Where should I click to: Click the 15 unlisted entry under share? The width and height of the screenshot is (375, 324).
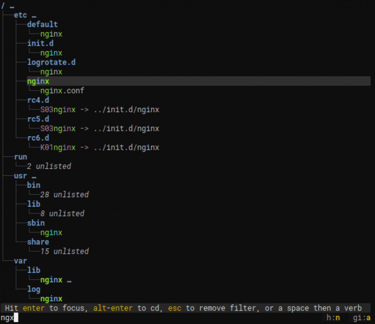[64, 251]
